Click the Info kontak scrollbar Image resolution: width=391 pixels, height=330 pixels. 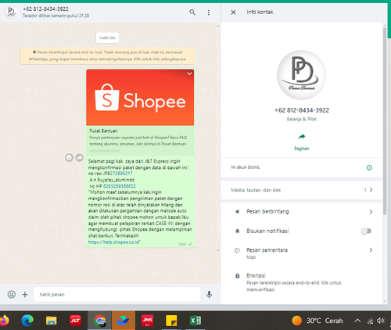385,121
